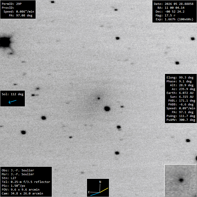Select the "Stn: L27" station code
This screenshot has width=197, height=197.
tap(9, 178)
